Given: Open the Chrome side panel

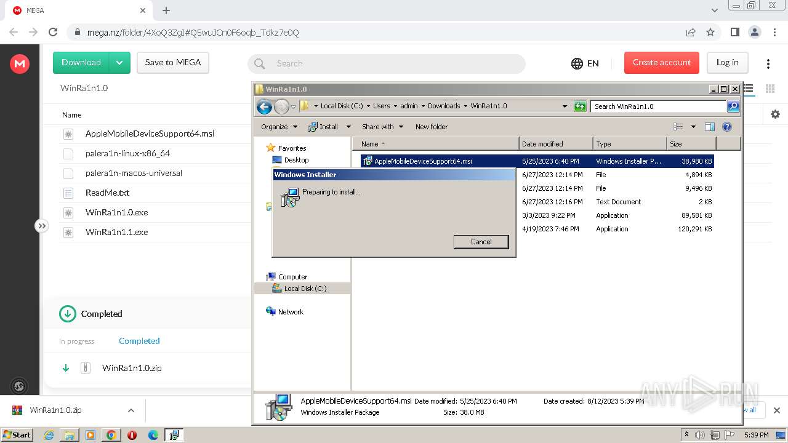Looking at the screenshot, I should [x=734, y=32].
